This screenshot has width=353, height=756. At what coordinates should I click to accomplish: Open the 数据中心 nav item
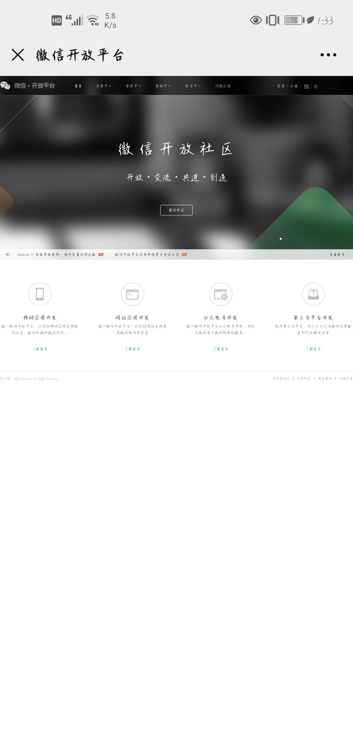coord(163,86)
